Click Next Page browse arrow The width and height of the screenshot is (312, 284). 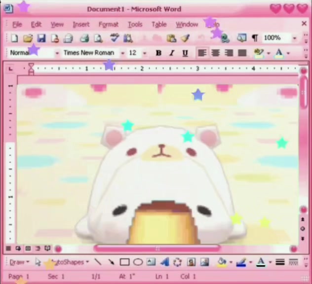(303, 238)
